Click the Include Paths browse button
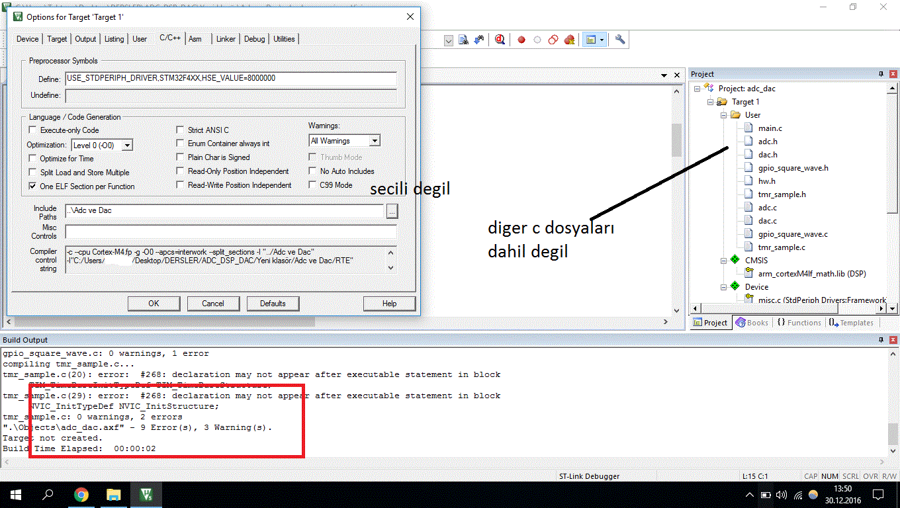The width and height of the screenshot is (900, 508). tap(392, 212)
